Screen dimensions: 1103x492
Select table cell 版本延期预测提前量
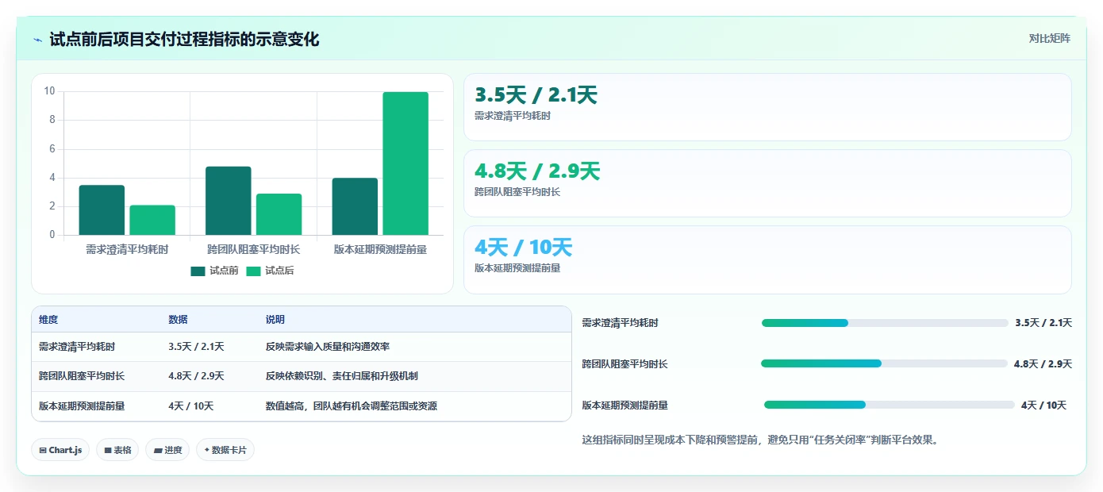82,406
